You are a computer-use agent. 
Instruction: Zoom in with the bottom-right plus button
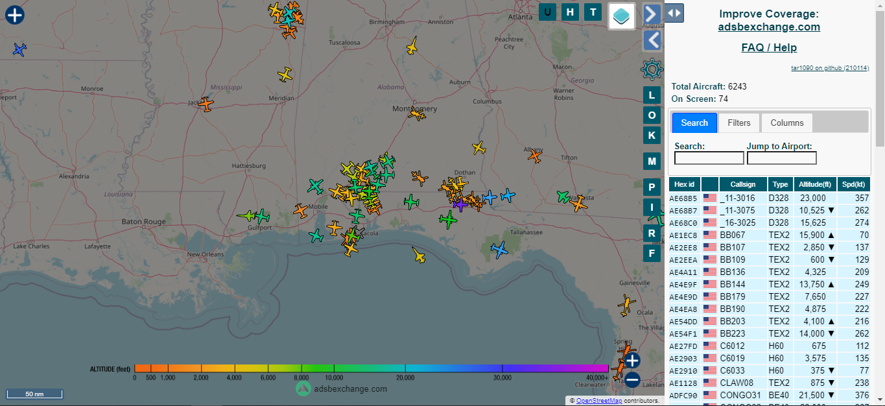click(632, 360)
